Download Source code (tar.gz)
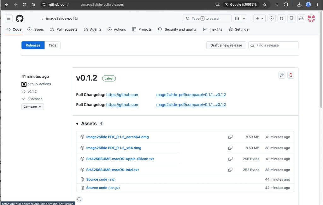This screenshot has height=205, width=323. coord(103,188)
